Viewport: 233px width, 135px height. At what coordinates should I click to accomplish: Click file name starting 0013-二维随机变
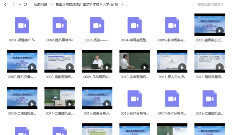[x=22, y=113]
